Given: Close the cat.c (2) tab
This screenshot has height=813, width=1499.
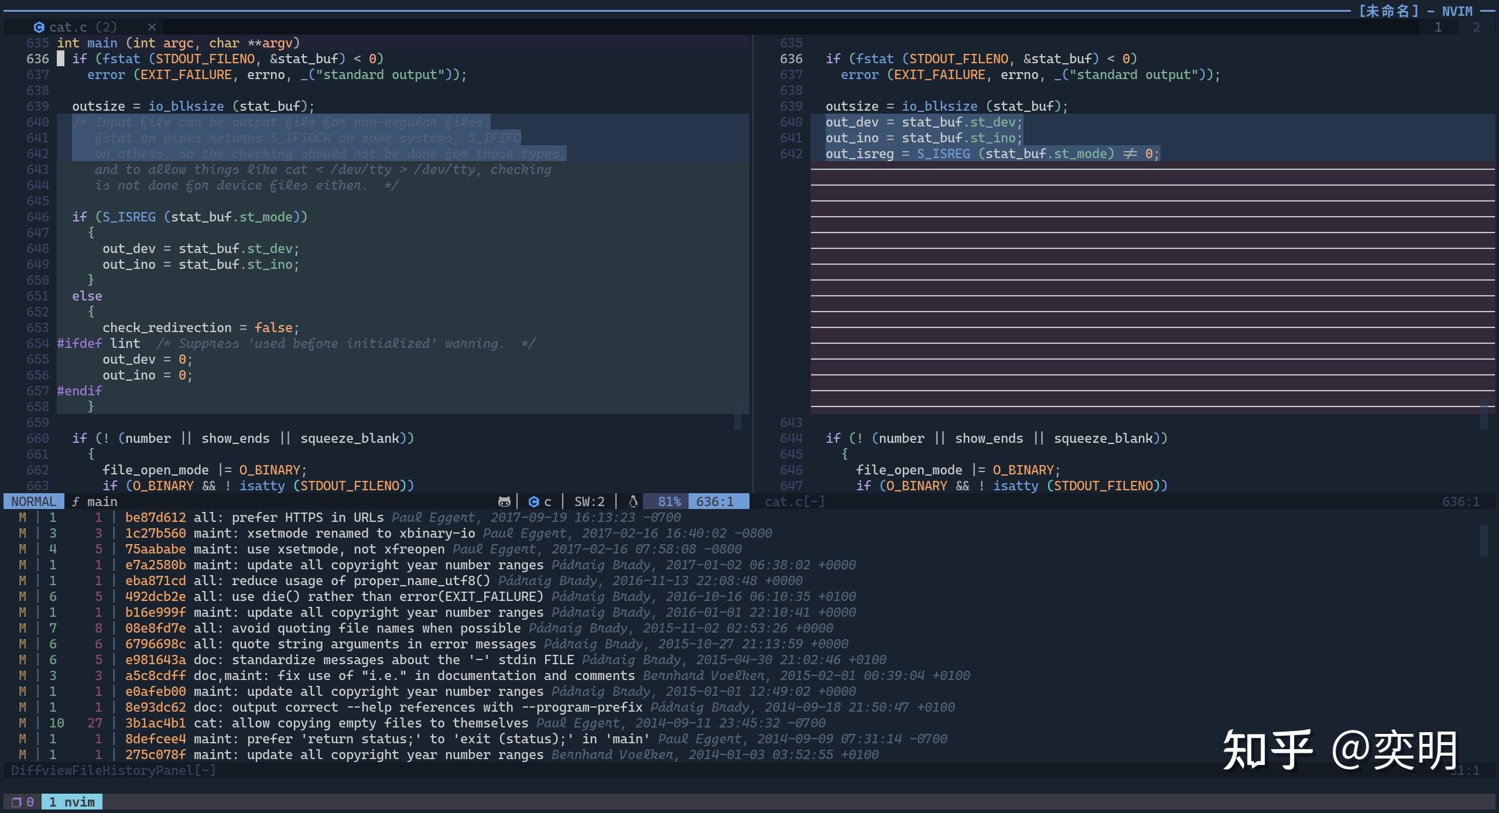Looking at the screenshot, I should 152,27.
